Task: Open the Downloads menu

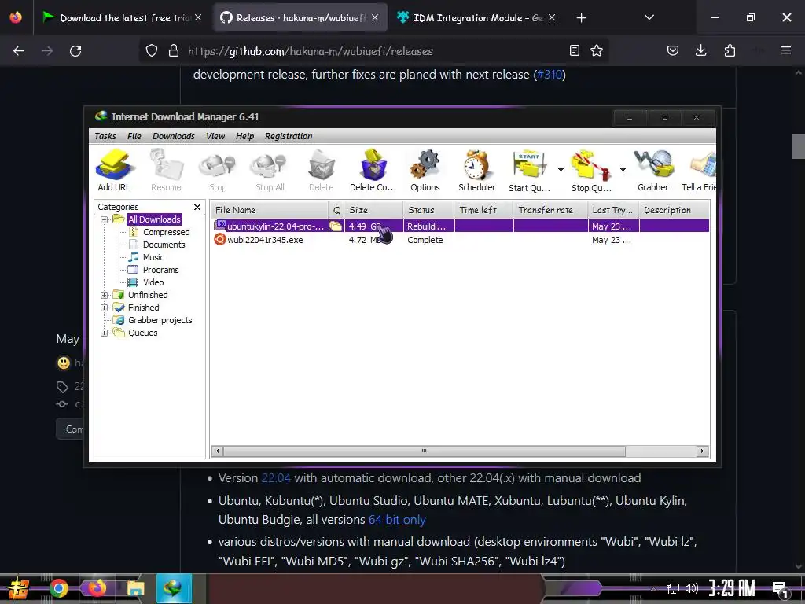Action: (x=174, y=136)
